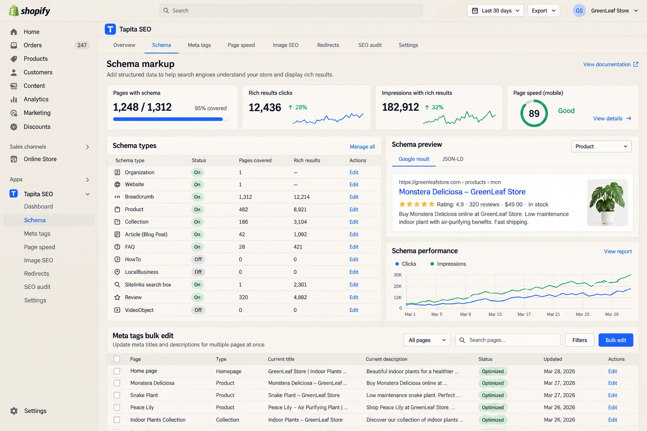Click the Shopify logo
This screenshot has width=647, height=431.
click(29, 11)
